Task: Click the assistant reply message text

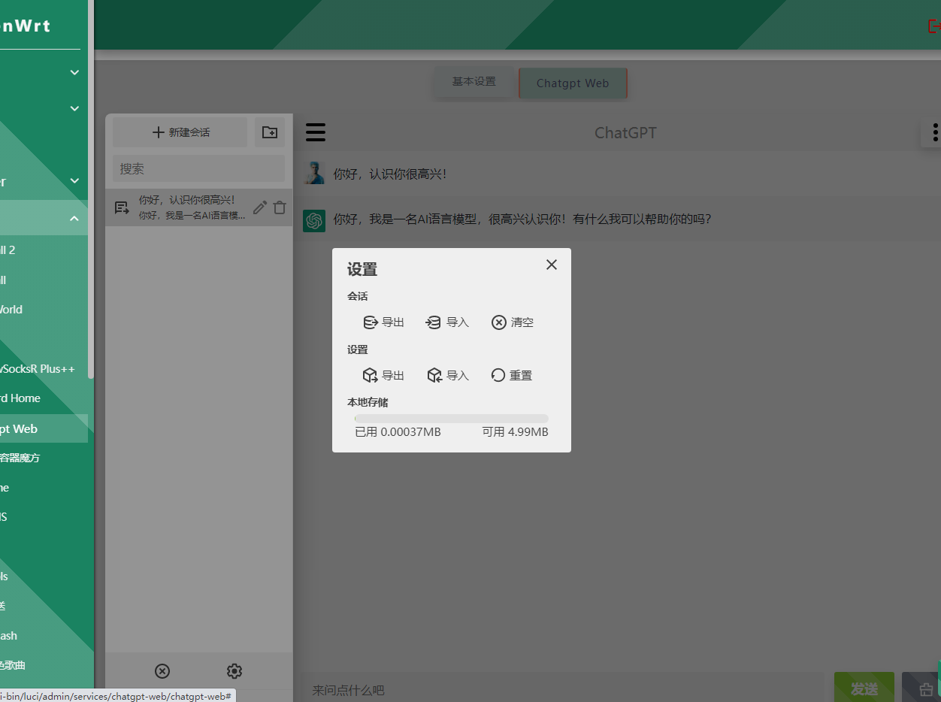Action: (522, 219)
